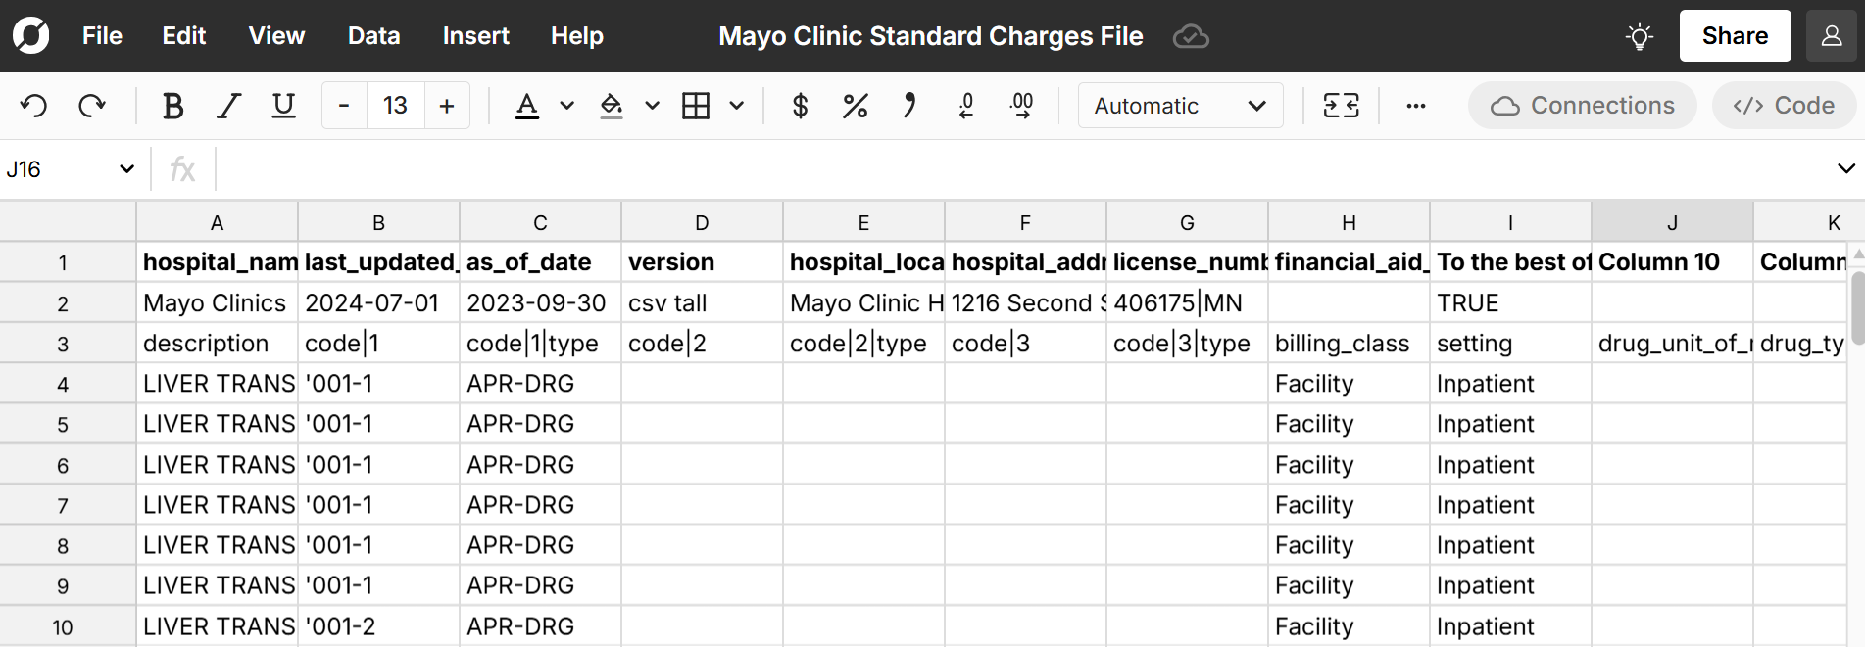Click the merge cells icon

pyautogui.click(x=1340, y=106)
